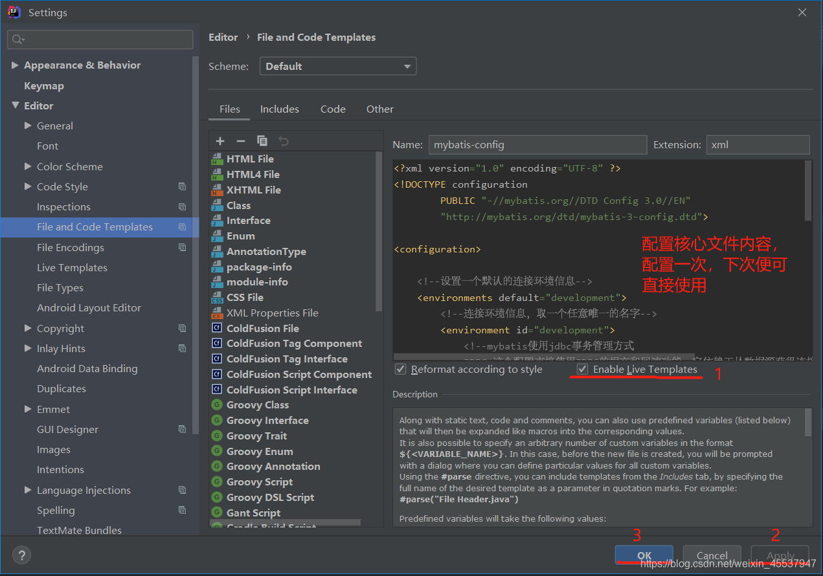Switch to the Other tab
Viewport: 823px width, 576px height.
380,109
